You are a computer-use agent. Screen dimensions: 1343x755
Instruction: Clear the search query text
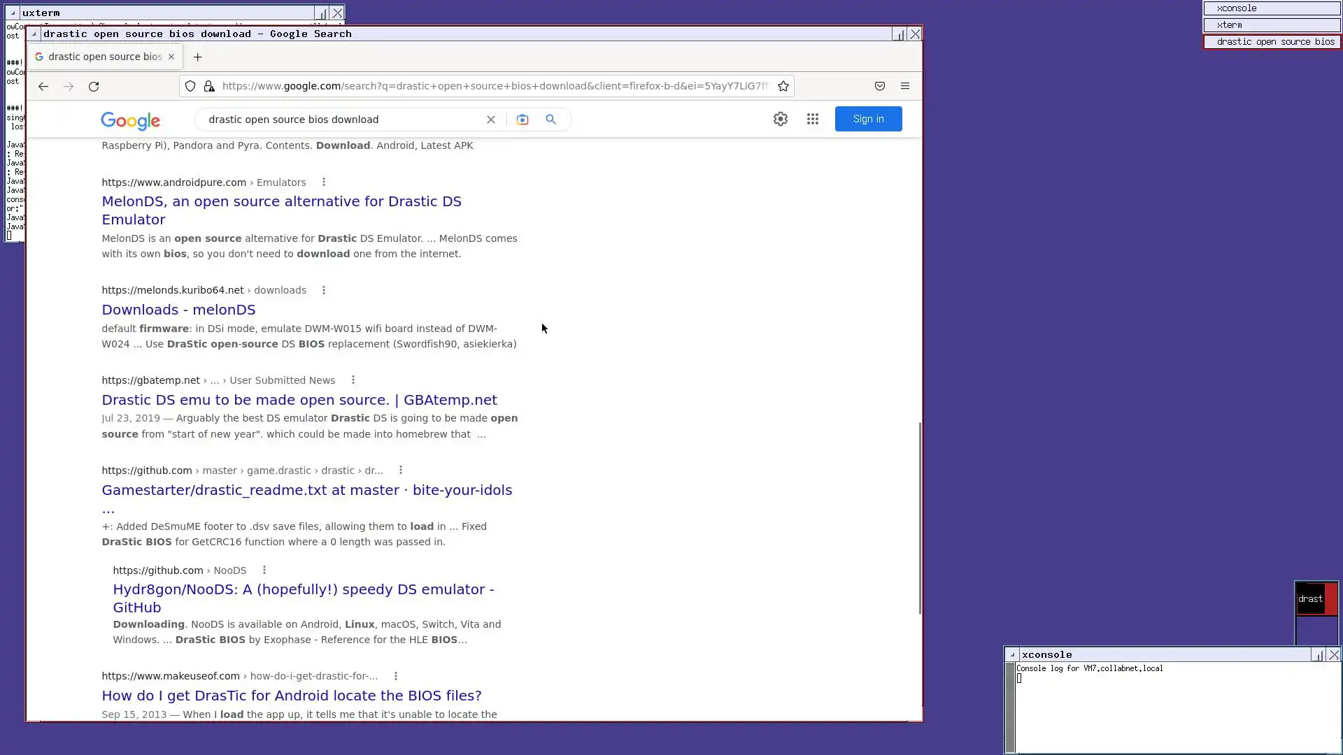tap(491, 120)
